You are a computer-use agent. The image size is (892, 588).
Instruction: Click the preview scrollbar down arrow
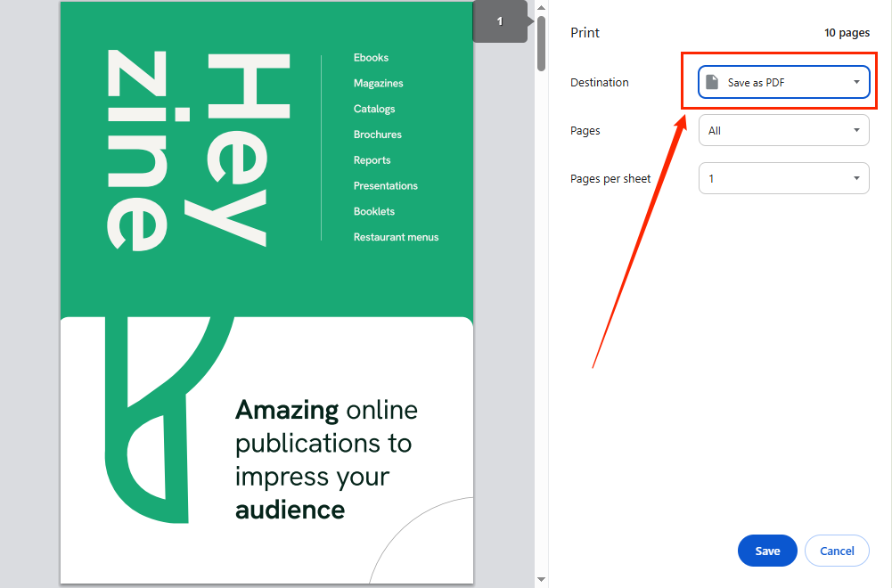(541, 579)
